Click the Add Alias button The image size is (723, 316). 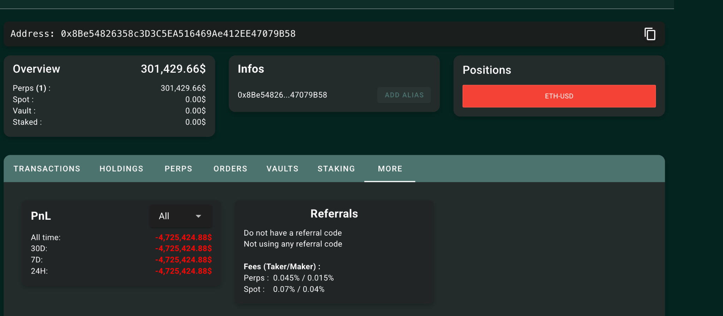[x=404, y=95]
